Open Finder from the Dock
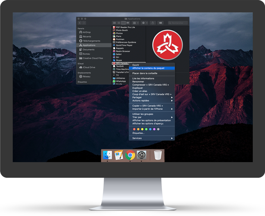This screenshot has height=216, width=265. coord(107,155)
